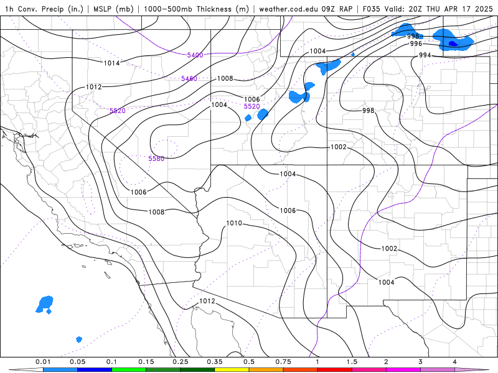
Task: Click the violet 3 inch legend swatch
Action: pyautogui.click(x=438, y=370)
